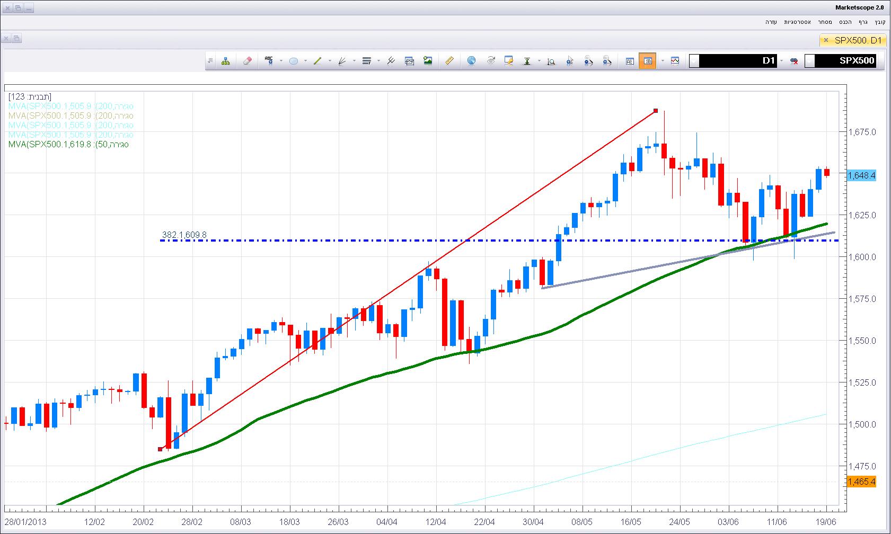Close the SPX500. D1 tab

(826, 40)
